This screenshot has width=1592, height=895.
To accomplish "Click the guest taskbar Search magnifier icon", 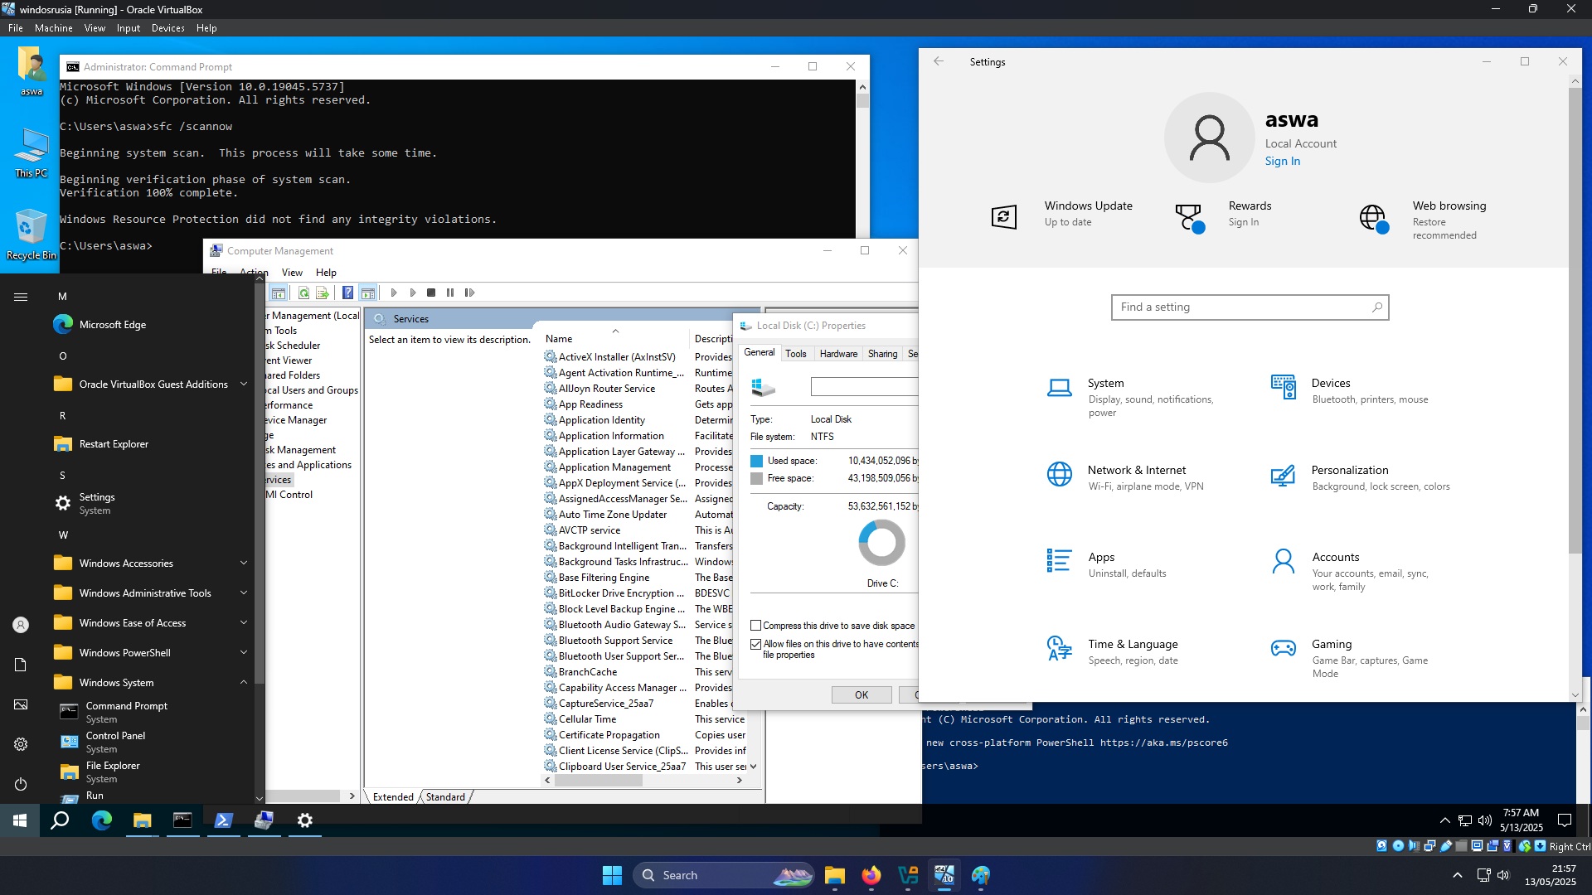I will 60,820.
